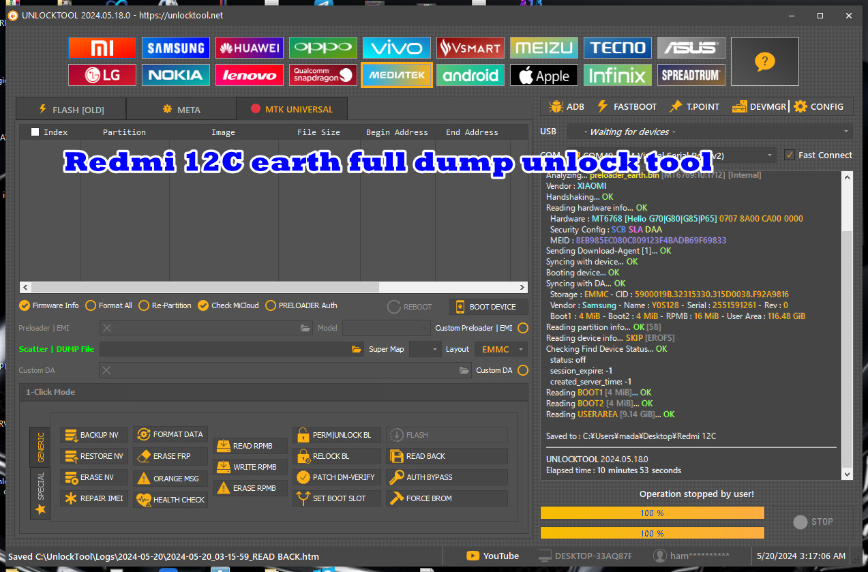
Task: Enable Custom Preloader EMI toggle
Action: coord(523,328)
